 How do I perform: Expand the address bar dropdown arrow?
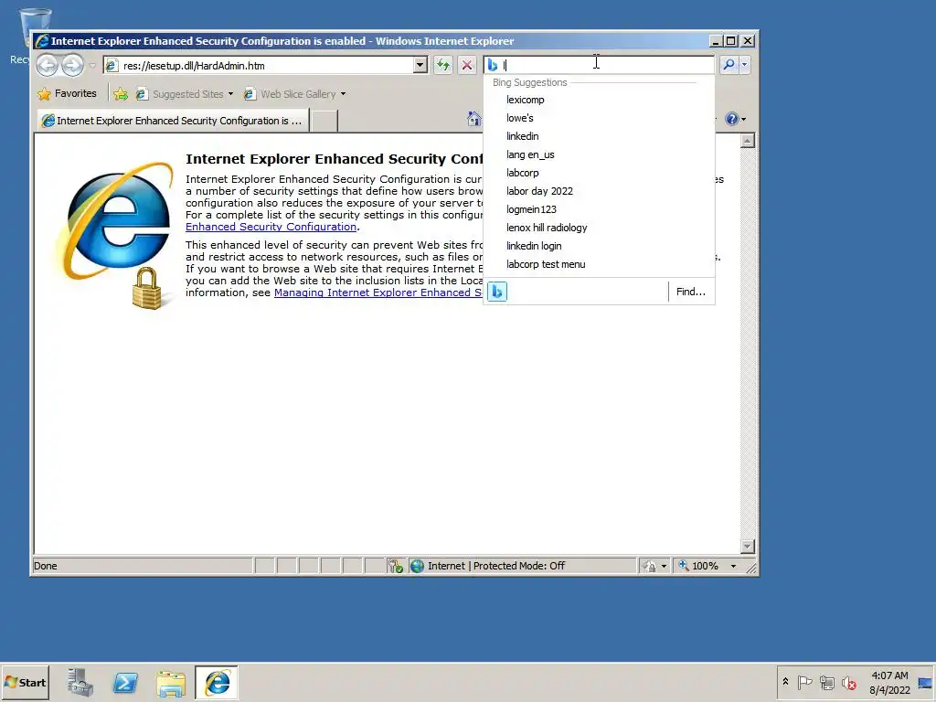click(x=420, y=65)
